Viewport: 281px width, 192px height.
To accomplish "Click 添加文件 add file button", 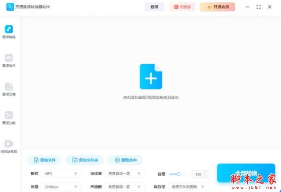I will coord(44,160).
